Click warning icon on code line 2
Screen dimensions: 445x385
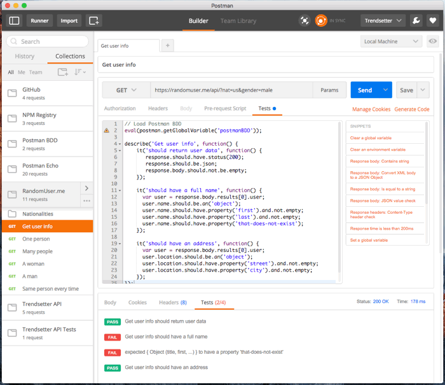[x=106, y=130]
